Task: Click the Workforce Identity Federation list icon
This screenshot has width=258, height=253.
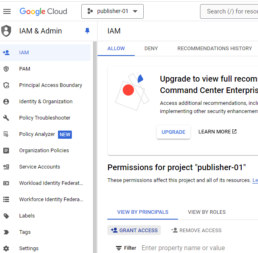Action: tap(6, 200)
